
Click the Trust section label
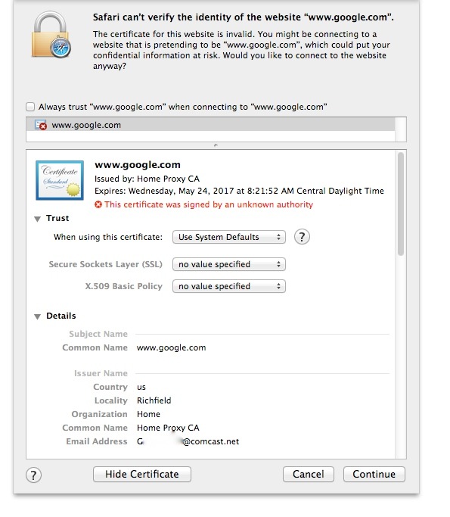57,218
